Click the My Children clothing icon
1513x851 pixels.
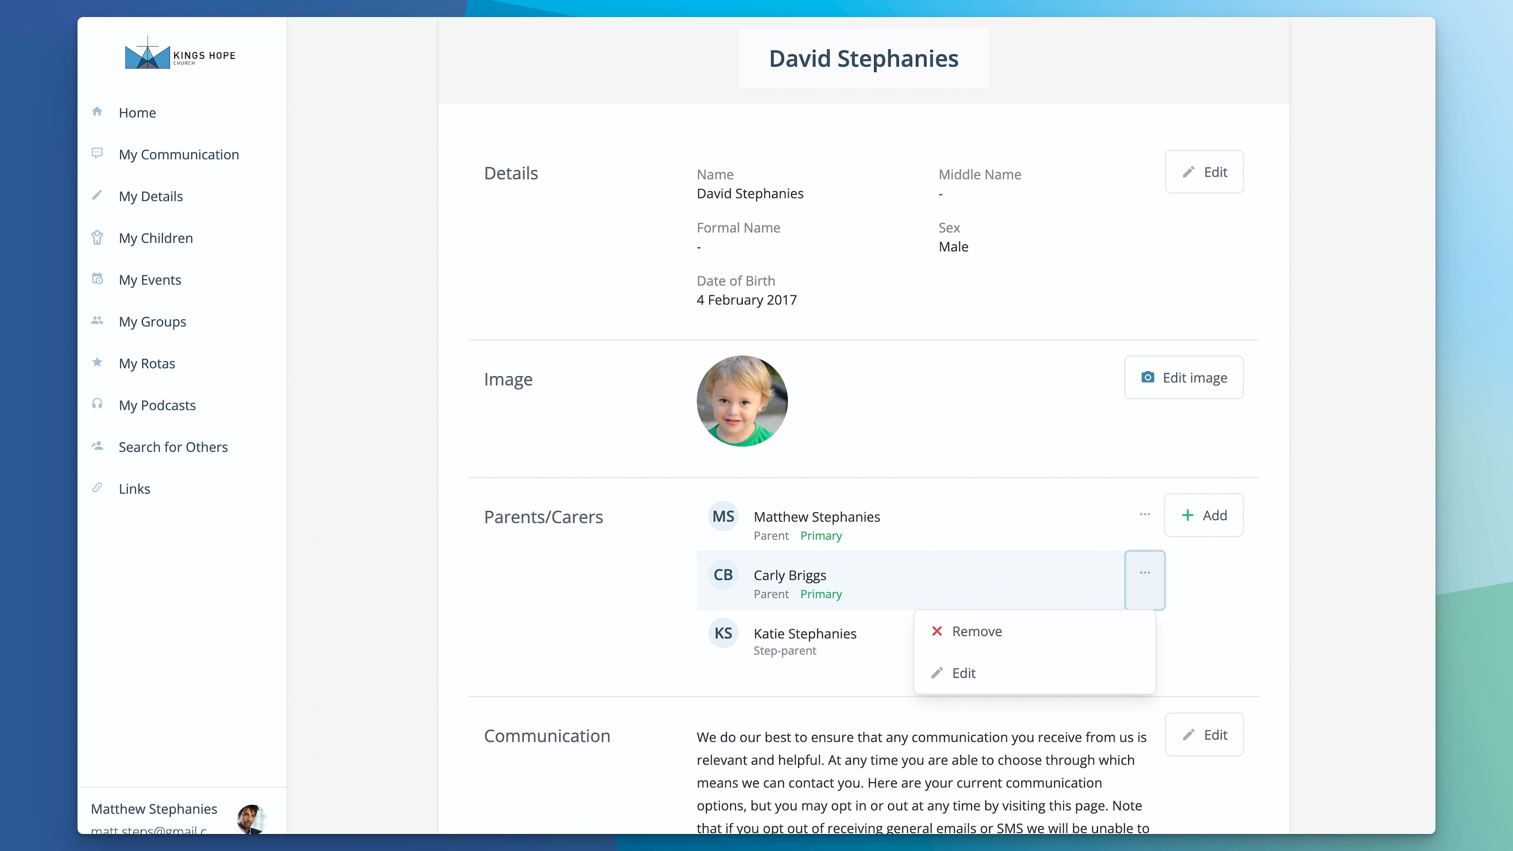point(97,237)
